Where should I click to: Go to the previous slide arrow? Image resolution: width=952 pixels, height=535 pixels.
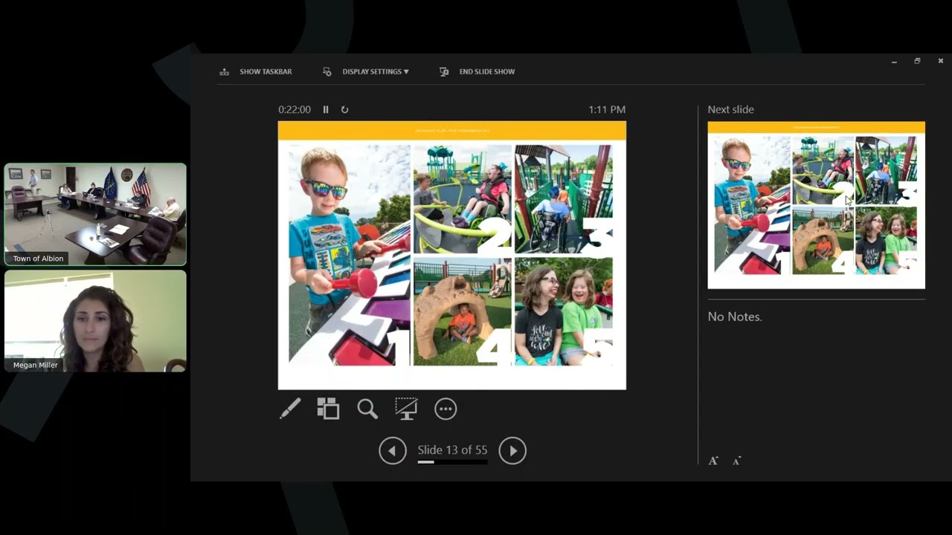393,450
